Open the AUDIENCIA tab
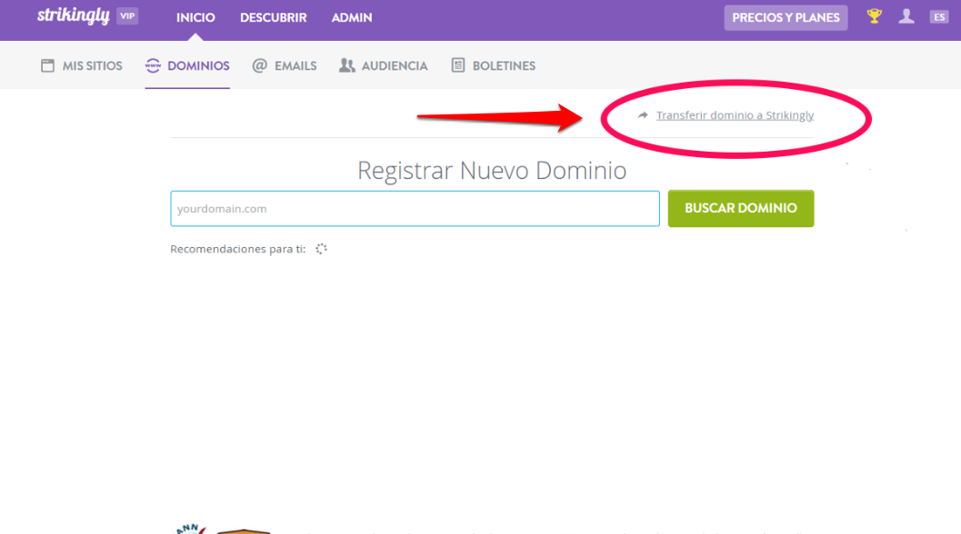The height and width of the screenshot is (534, 961). click(383, 65)
